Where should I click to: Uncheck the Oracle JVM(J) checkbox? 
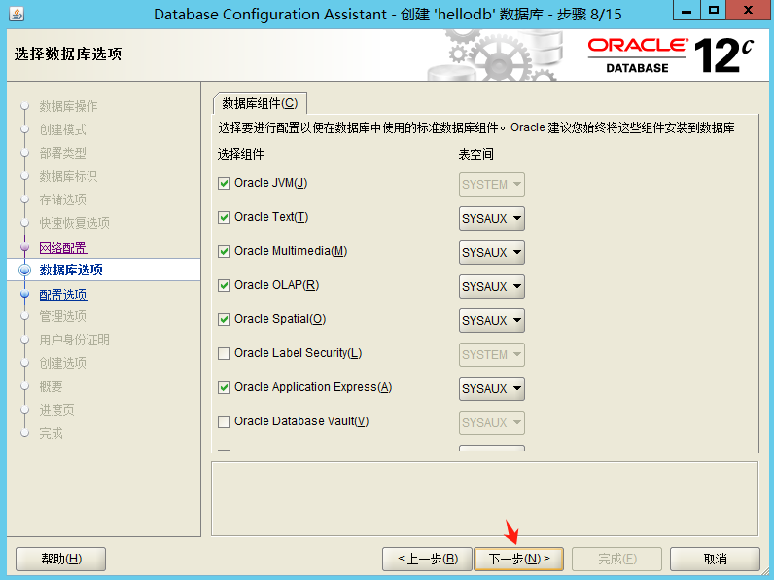224,183
